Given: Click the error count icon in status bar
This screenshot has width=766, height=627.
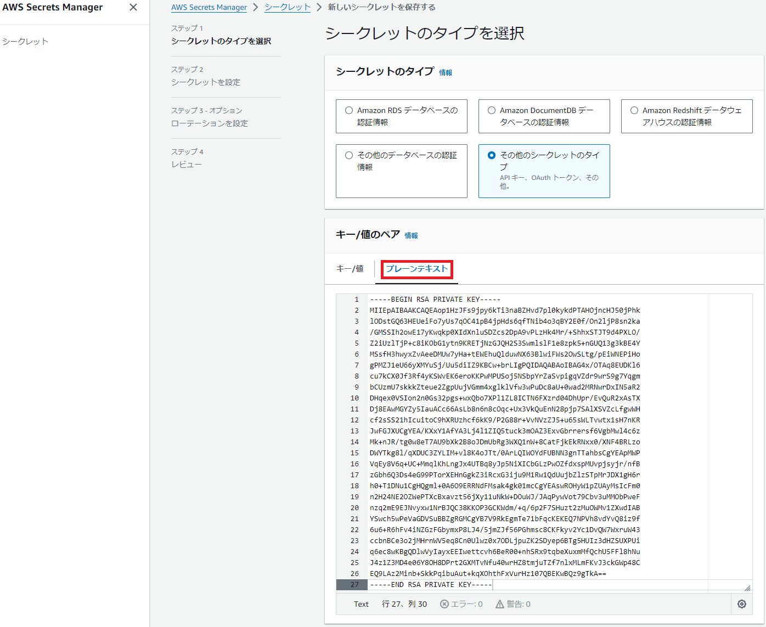Looking at the screenshot, I should pos(444,604).
